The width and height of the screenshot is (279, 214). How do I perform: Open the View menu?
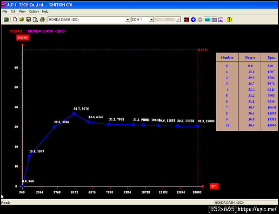point(22,11)
